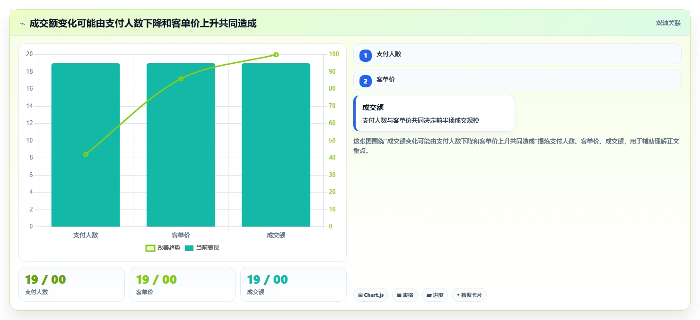The height and width of the screenshot is (320, 700).
Task: Click the right axis value 100
Action: 334,54
